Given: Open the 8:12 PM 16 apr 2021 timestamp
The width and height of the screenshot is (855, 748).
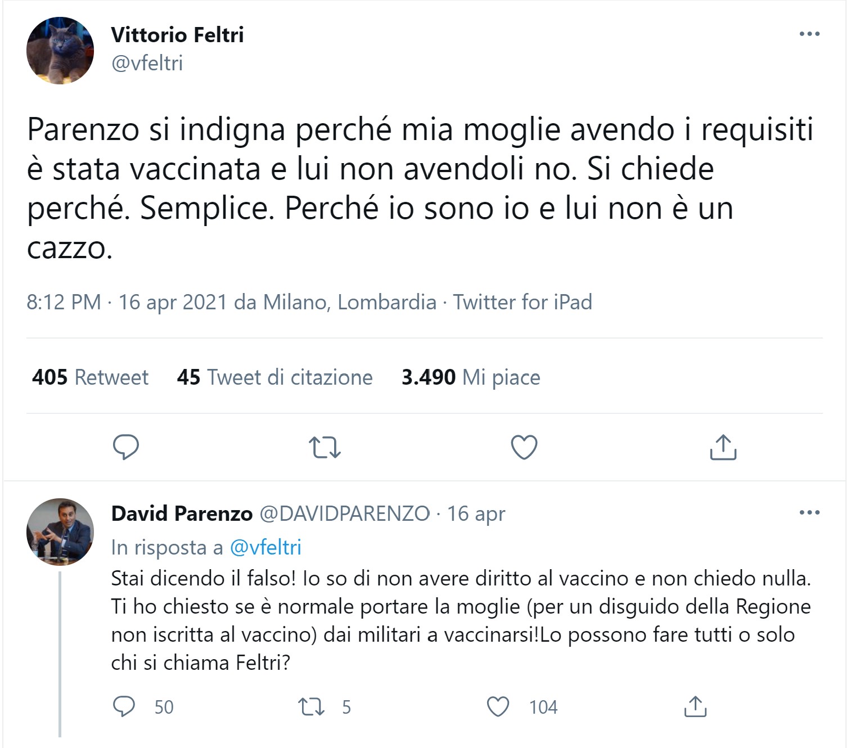Looking at the screenshot, I should pyautogui.click(x=126, y=302).
